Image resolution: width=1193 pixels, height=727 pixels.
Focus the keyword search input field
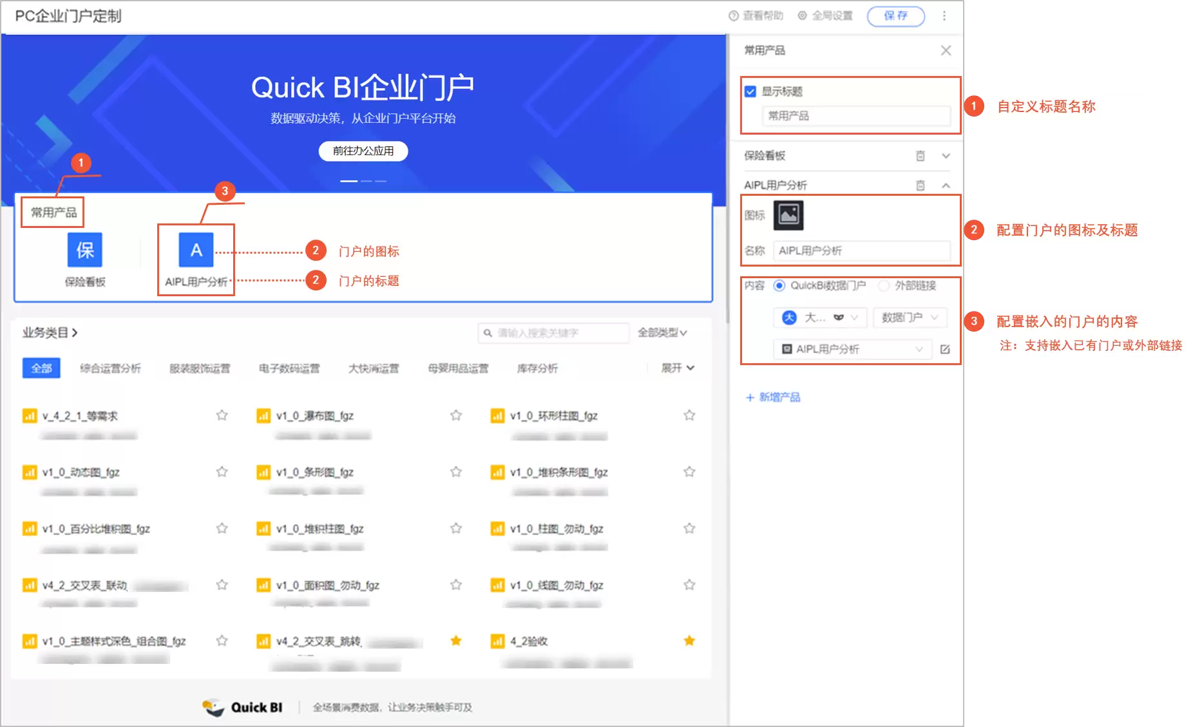pos(553,333)
